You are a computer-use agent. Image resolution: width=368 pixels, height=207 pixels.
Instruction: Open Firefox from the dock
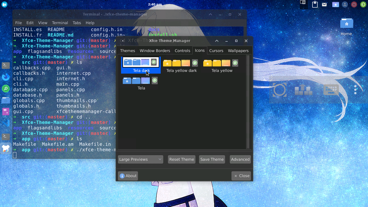coord(6,77)
